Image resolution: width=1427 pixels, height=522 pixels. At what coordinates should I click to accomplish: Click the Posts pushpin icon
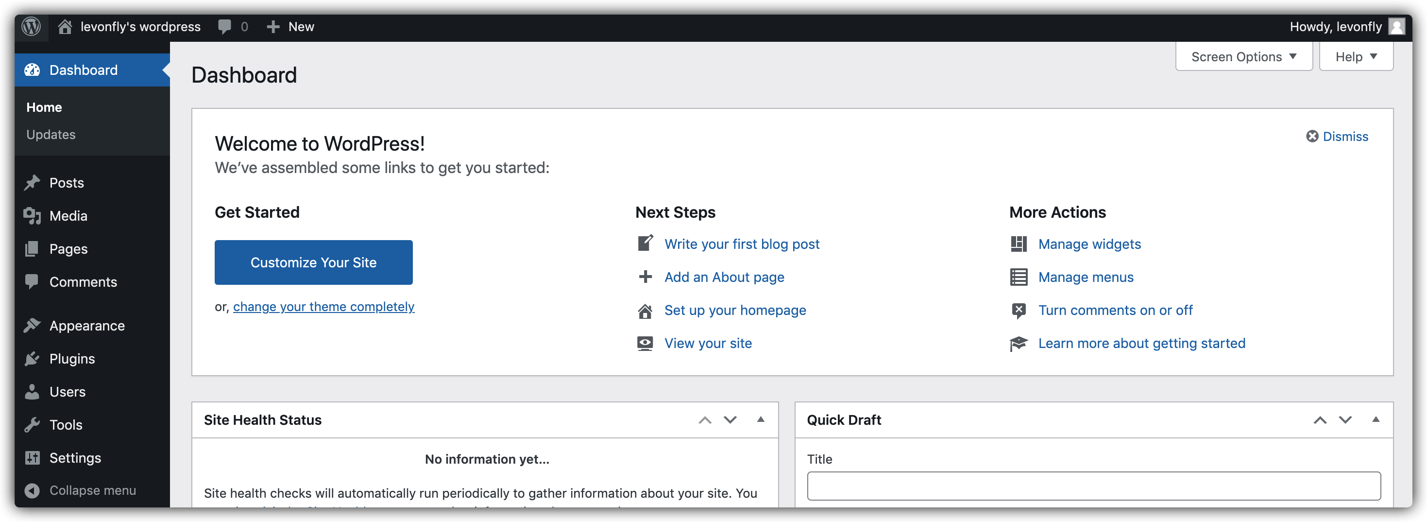point(32,183)
